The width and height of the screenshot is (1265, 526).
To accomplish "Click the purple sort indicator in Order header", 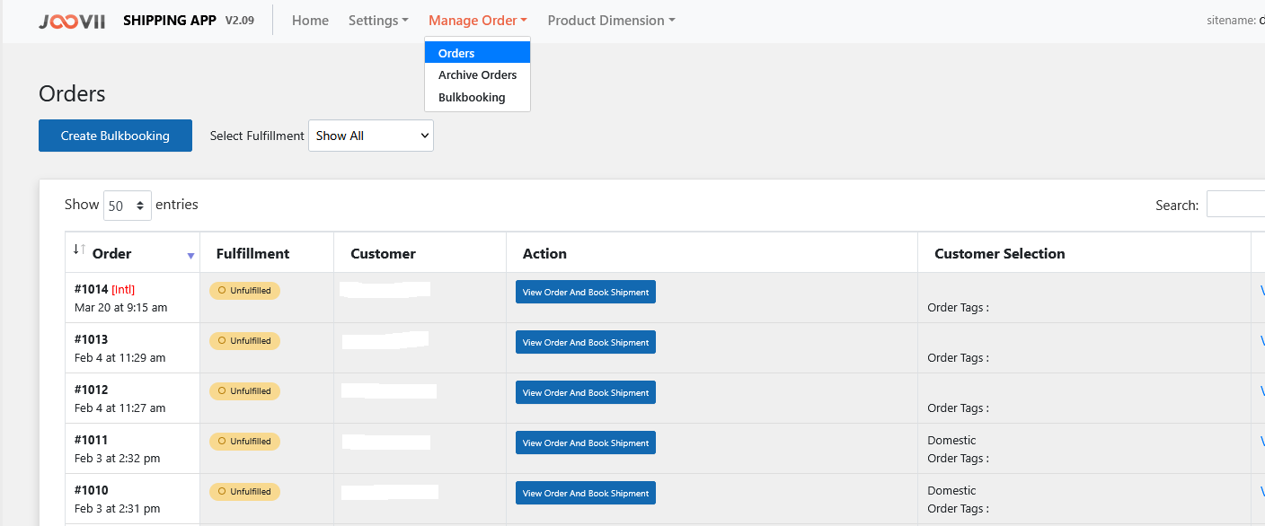I will (x=190, y=256).
